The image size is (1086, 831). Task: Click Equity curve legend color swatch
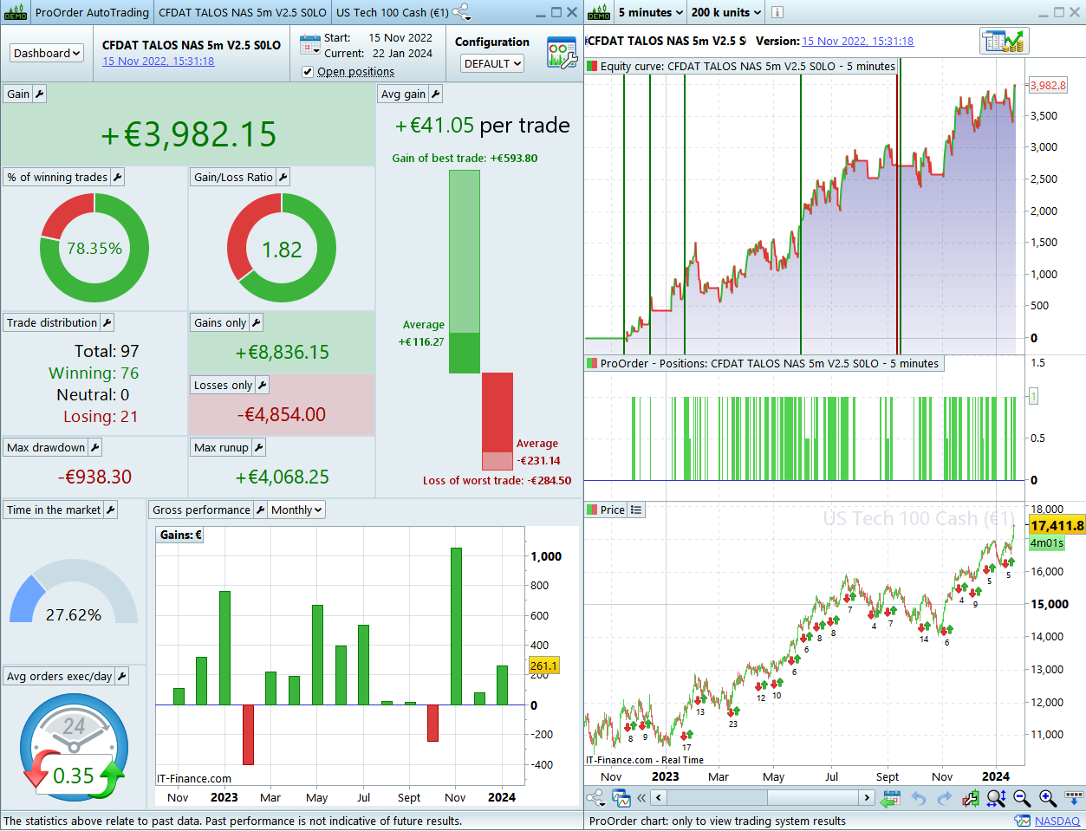[592, 66]
